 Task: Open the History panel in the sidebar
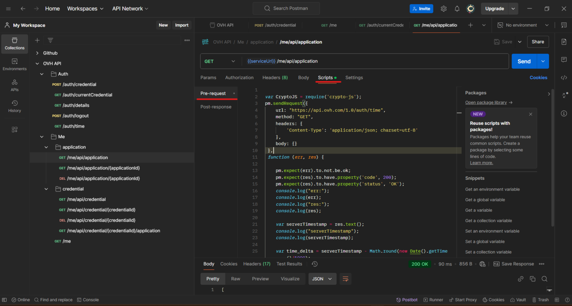pyautogui.click(x=15, y=106)
